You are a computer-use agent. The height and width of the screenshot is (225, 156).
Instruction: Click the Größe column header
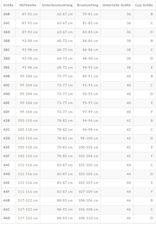point(8,5)
